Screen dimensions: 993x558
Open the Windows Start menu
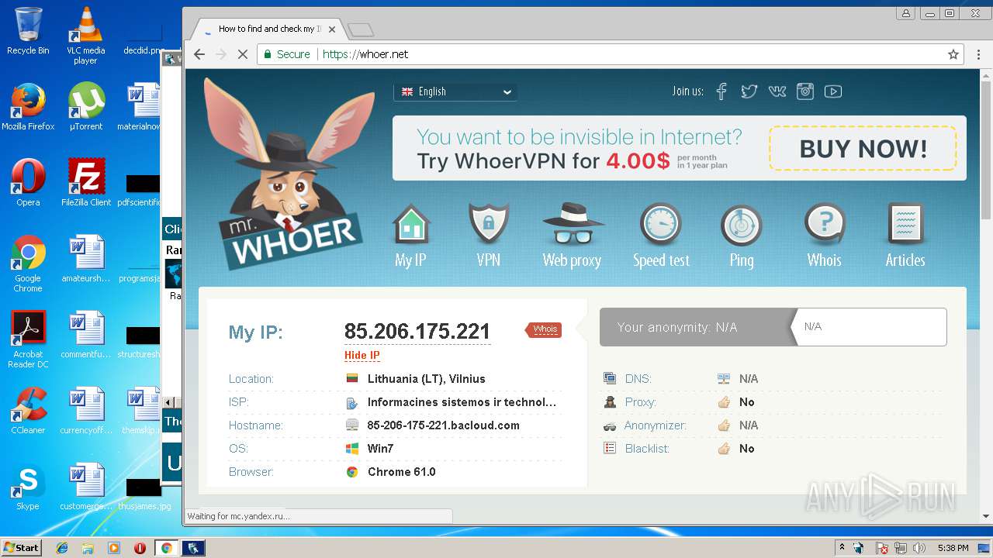click(21, 547)
